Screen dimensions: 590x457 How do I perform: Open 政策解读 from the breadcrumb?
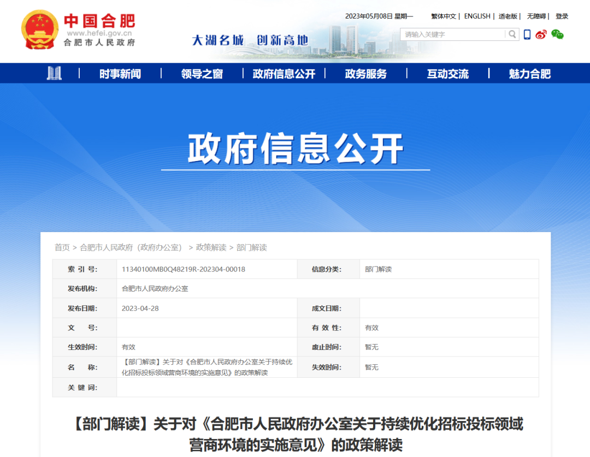tap(209, 247)
